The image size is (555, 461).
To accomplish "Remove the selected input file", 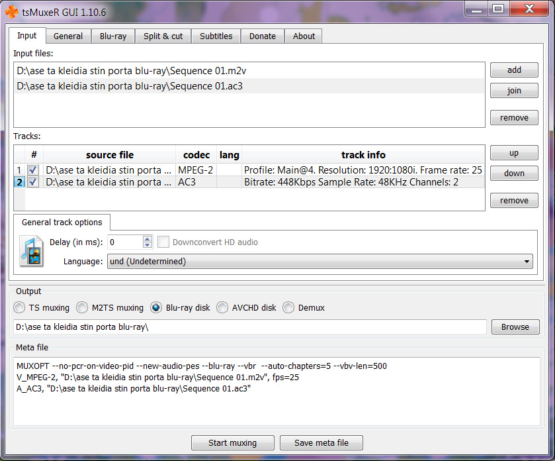I will (514, 118).
